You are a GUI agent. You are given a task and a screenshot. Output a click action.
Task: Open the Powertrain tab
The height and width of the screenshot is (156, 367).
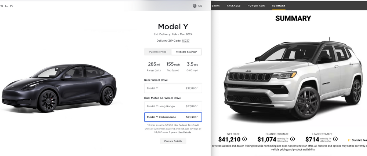pyautogui.click(x=257, y=6)
